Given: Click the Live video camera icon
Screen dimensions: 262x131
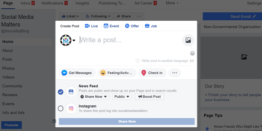Looking at the screenshot, I should pyautogui.click(x=87, y=26).
